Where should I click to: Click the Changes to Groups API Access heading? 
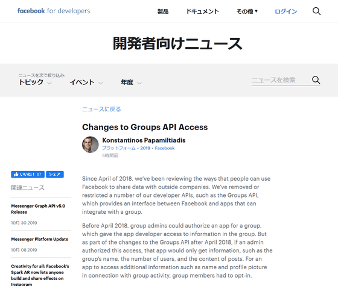(145, 127)
